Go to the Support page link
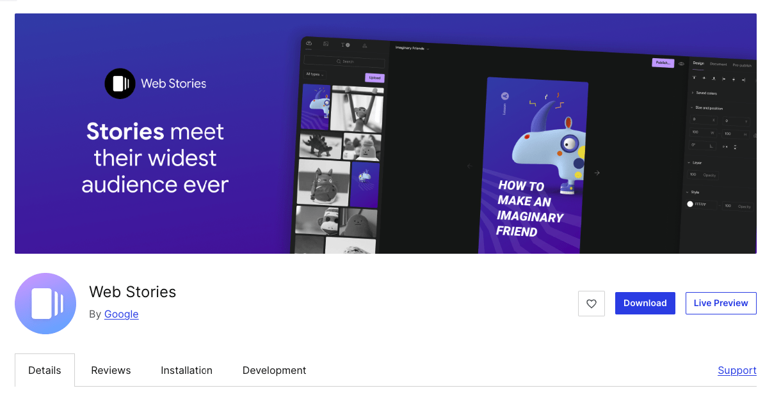Screen dimensions: 781x402 [737, 370]
